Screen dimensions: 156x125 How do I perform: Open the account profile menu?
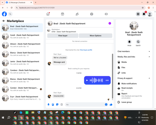tap(150, 14)
